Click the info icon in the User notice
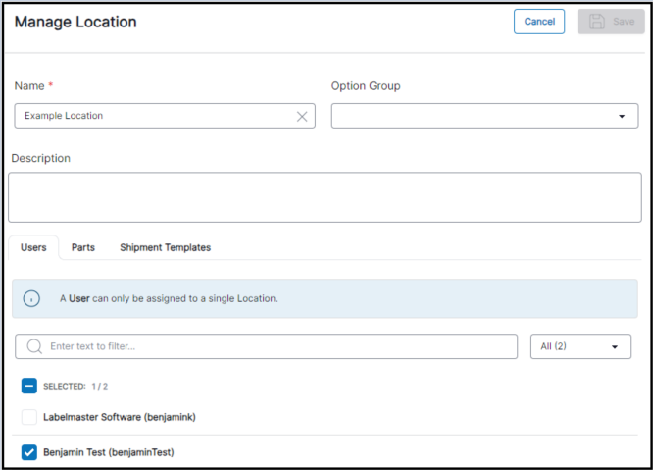The width and height of the screenshot is (653, 470). tap(31, 298)
